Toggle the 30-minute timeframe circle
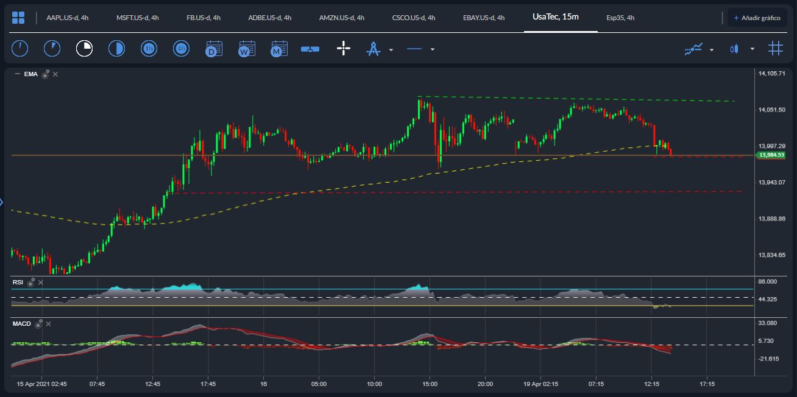The height and width of the screenshot is (397, 797). click(116, 48)
